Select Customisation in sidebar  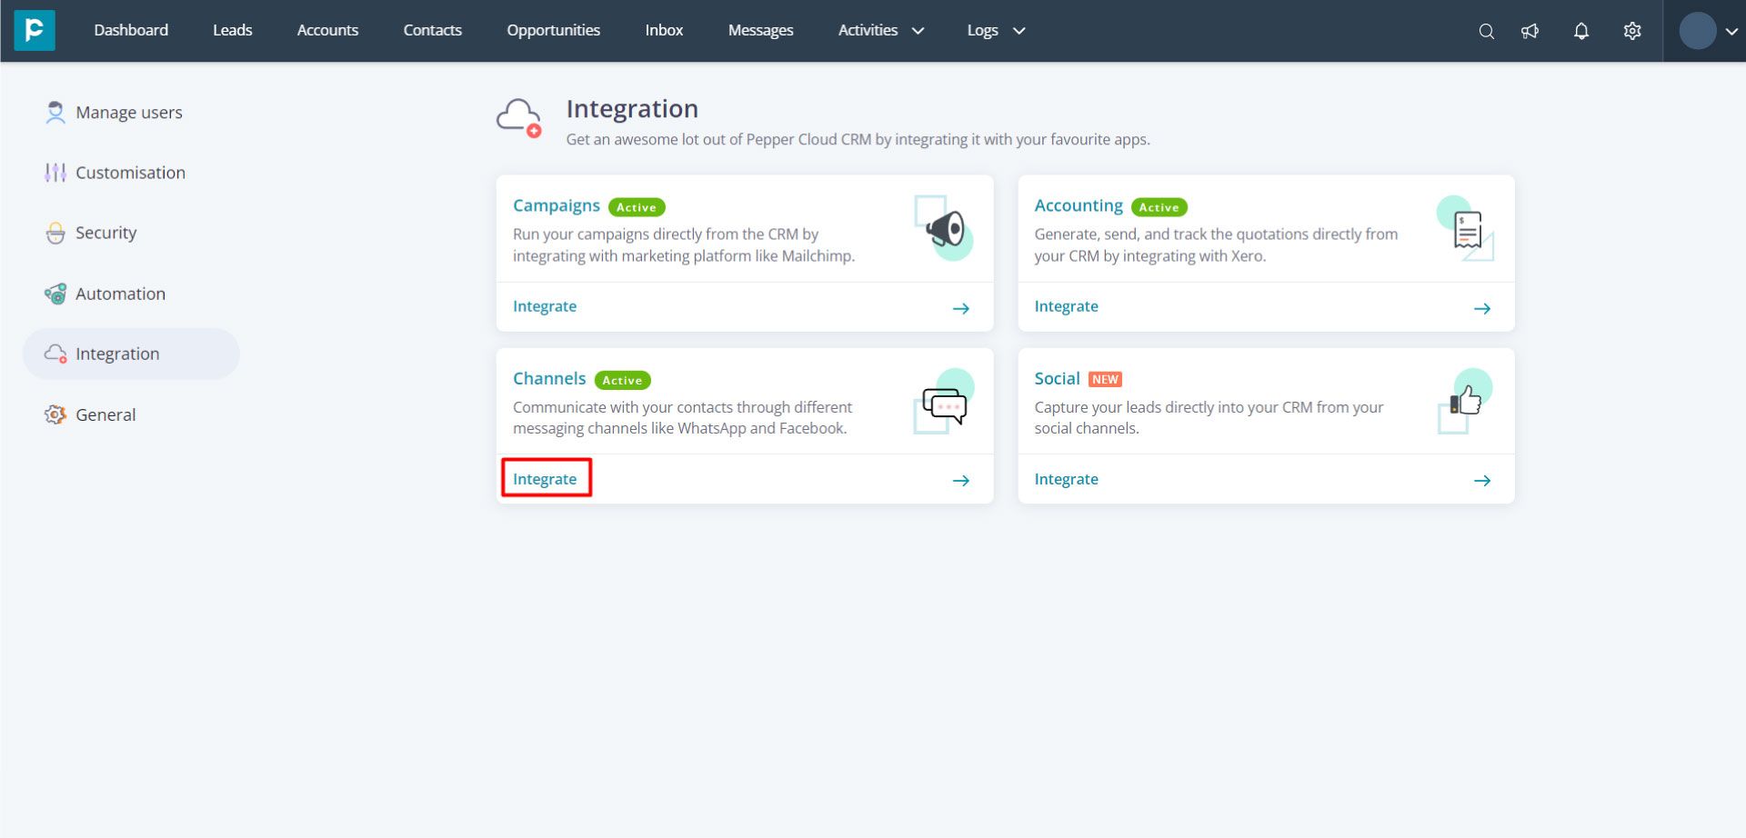tap(130, 173)
